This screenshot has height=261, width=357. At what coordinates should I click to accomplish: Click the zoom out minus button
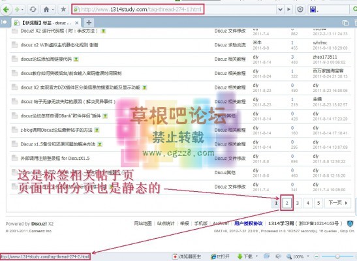click(x=317, y=256)
